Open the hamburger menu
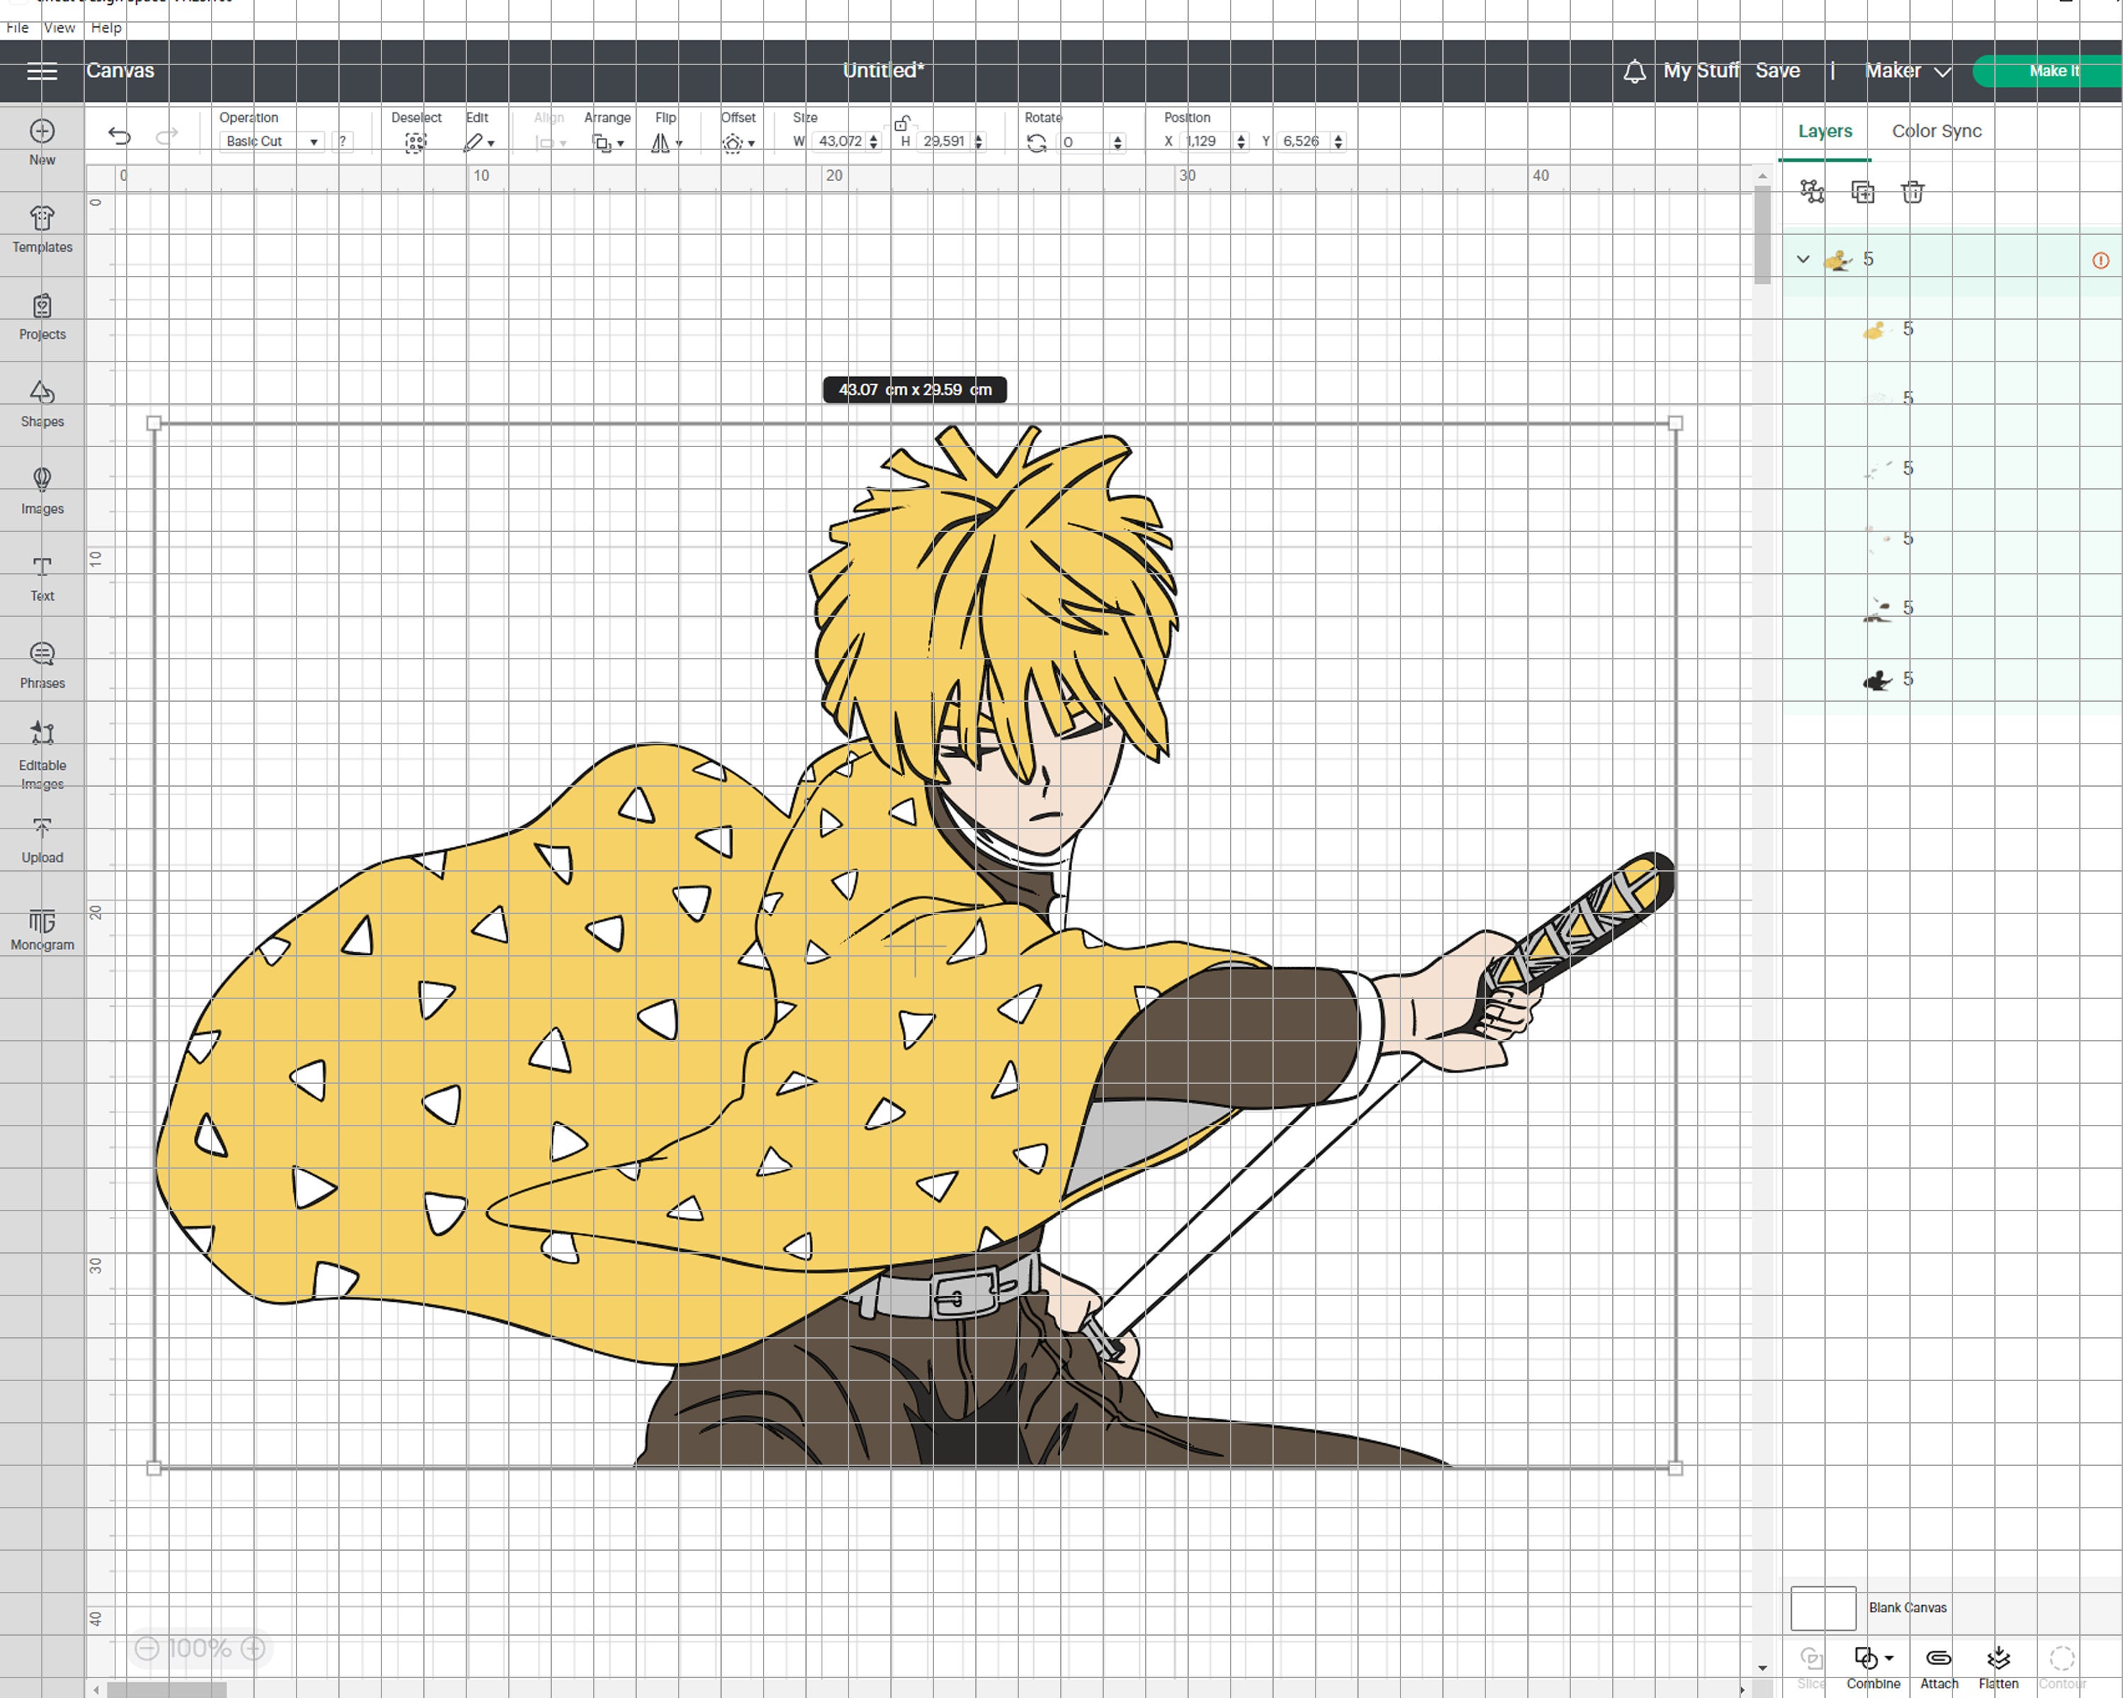The width and height of the screenshot is (2123, 1698). [x=42, y=71]
